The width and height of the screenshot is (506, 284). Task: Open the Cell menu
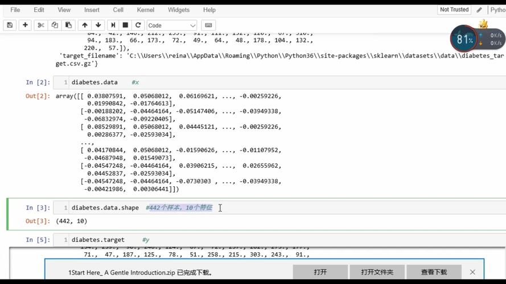(118, 10)
